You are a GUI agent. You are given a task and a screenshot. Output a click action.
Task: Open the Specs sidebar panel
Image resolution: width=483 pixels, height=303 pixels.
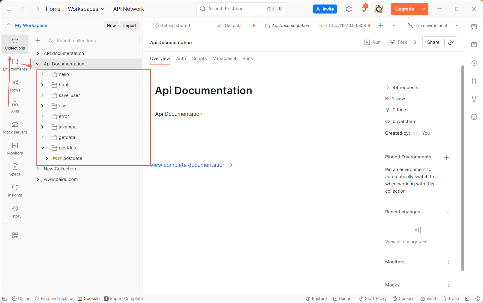[15, 170]
